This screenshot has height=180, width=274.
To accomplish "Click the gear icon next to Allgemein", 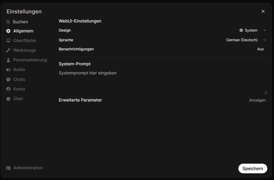I will tap(8, 31).
